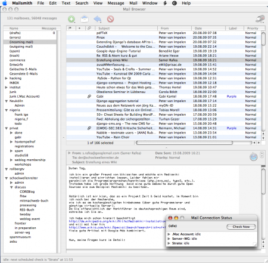The image size is (268, 263).
Task: Open the Message menu
Action: pyautogui.click(x=116, y=3)
